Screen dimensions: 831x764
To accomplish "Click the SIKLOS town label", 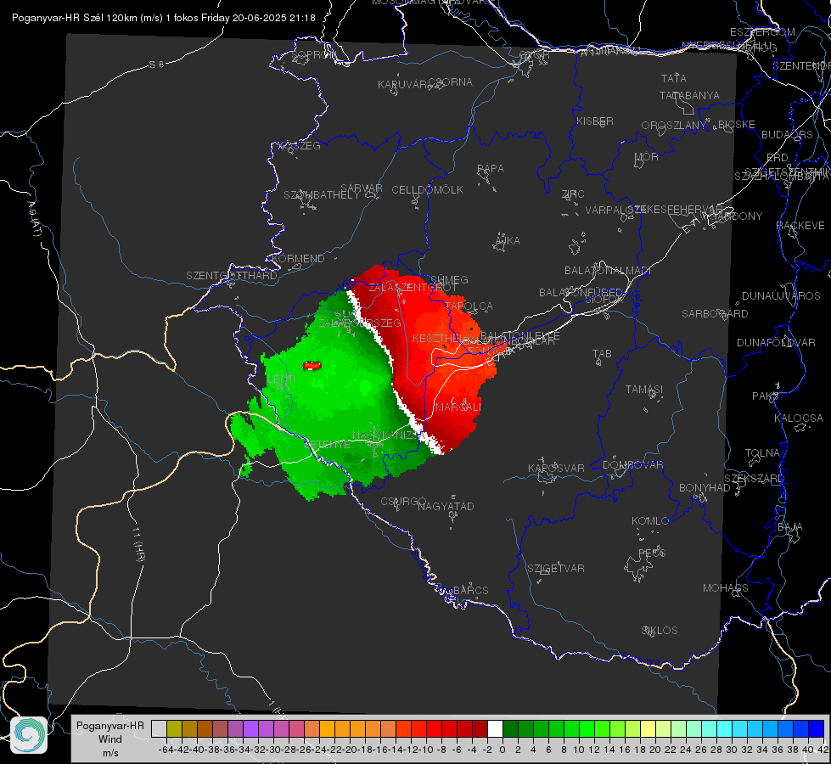I will [x=660, y=631].
